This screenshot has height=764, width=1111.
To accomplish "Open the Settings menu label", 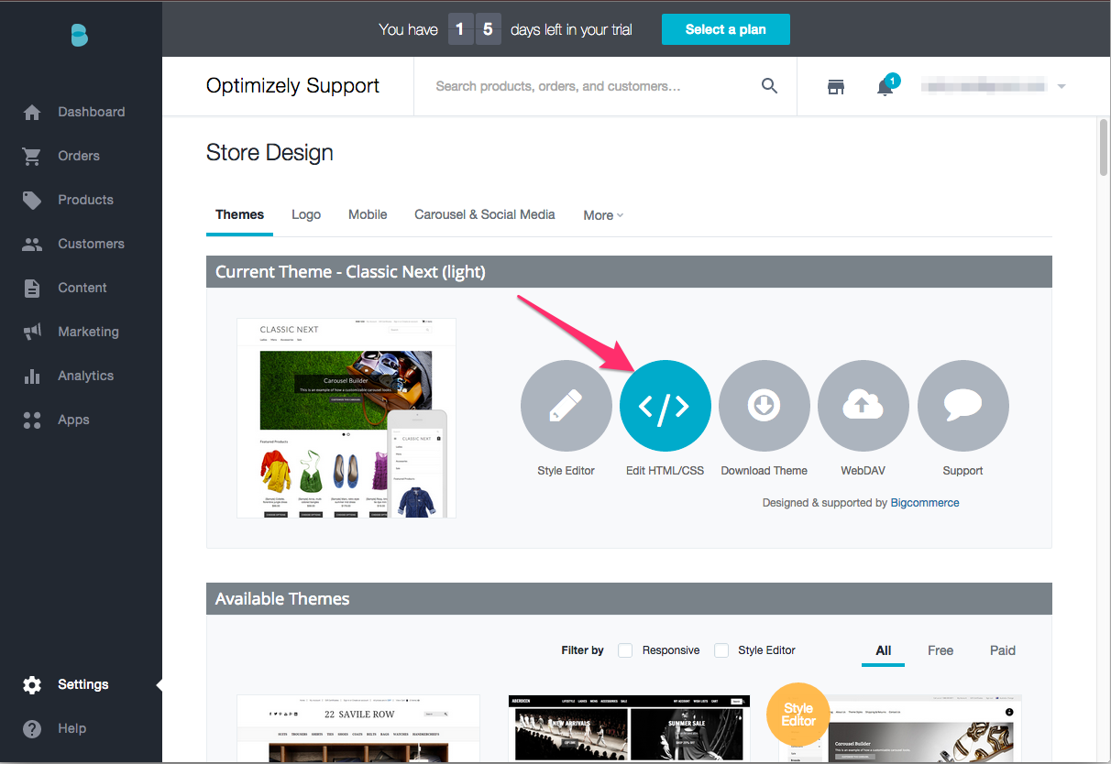I will coord(83,684).
